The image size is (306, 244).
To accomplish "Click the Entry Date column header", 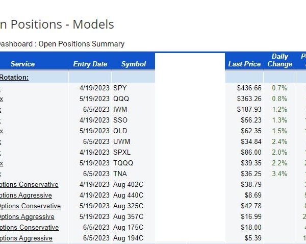I will [90, 64].
